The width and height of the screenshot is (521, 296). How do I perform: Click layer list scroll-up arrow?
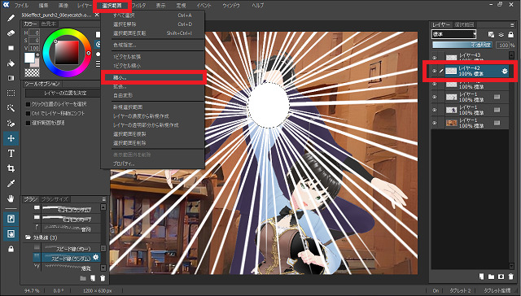coord(512,55)
